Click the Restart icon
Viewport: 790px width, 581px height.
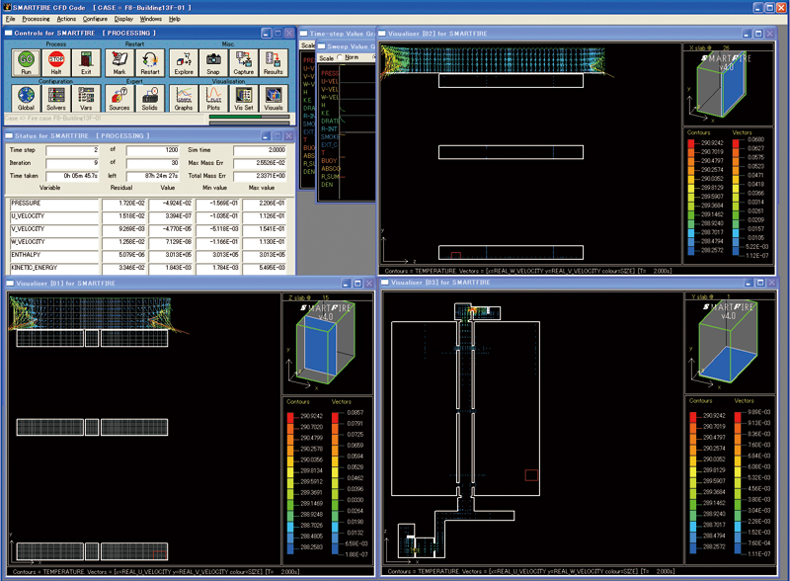[x=150, y=62]
